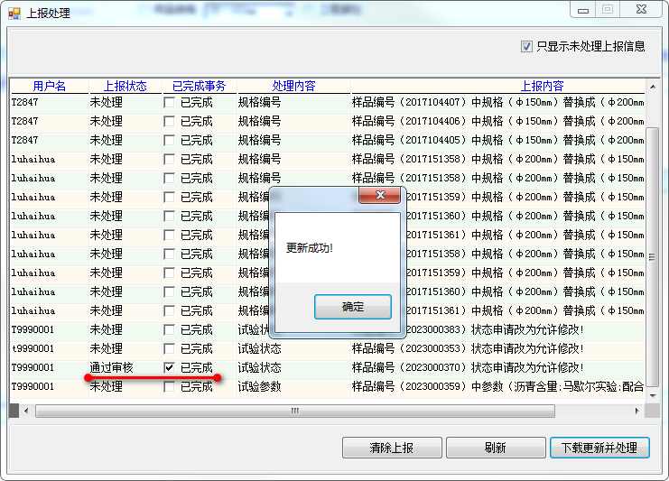The image size is (669, 481).
Task: Click the vertical scrollbar down arrow
Action: (x=653, y=396)
